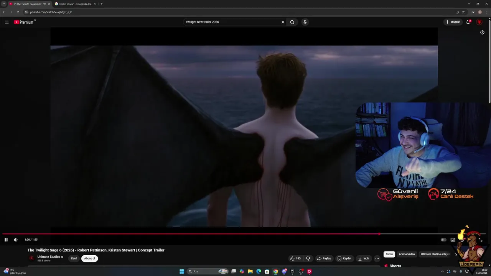The height and width of the screenshot is (276, 491).
Task: Select the Ultimate Studios adlı filter chip
Action: 435,254
